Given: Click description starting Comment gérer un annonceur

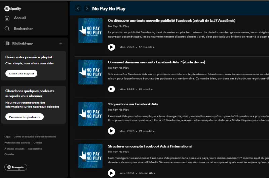Looking at the screenshot, I should coord(188,160).
